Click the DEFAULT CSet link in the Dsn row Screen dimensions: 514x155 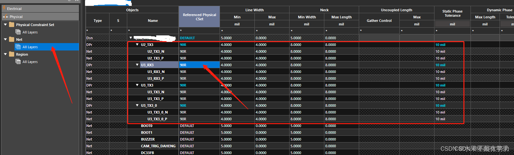[x=187, y=38]
